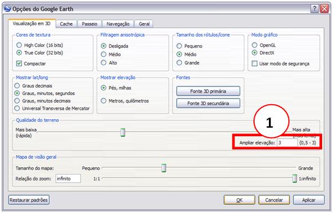Open Fonte 3D secundária settings
Screen dimensions: 333x213
[x=208, y=103]
